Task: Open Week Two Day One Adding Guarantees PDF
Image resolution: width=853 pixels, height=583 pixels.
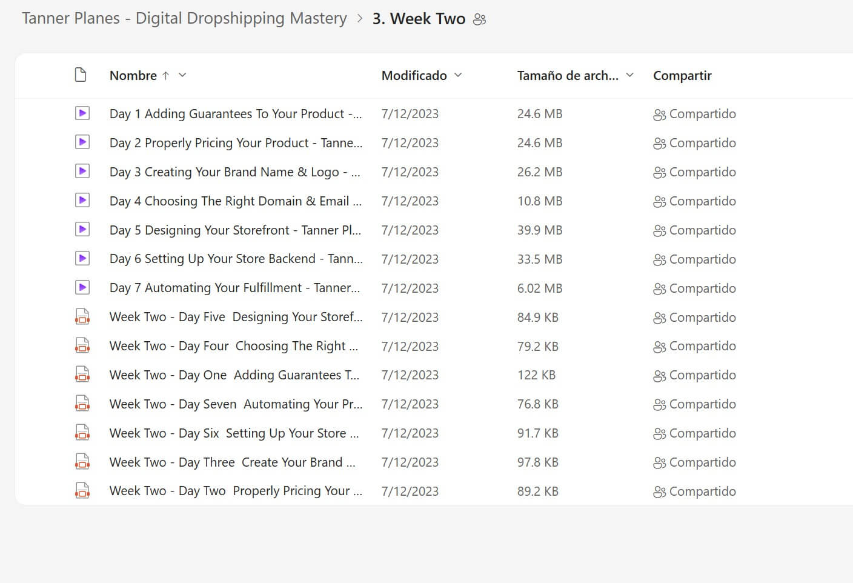Action: click(x=234, y=375)
